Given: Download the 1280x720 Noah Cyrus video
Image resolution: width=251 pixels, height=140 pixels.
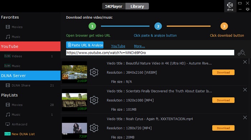Looking at the screenshot, I should pyautogui.click(x=223, y=128).
